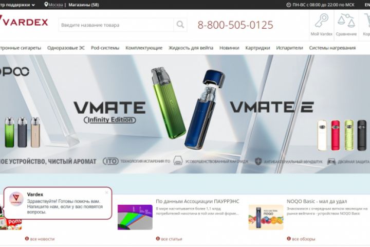Image resolution: width=370 pixels, height=247 pixels.
Task: Close the Vardex chat popup
Action: click(107, 192)
